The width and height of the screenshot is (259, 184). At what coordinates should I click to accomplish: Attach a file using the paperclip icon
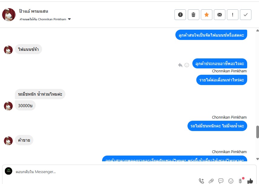[x=211, y=181]
